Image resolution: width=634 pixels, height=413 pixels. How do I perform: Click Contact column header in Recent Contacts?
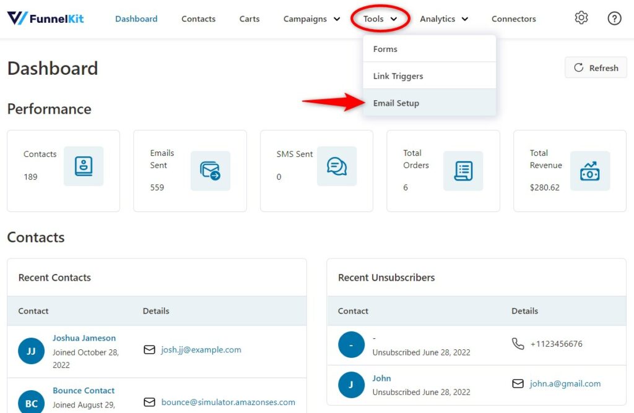[33, 311]
